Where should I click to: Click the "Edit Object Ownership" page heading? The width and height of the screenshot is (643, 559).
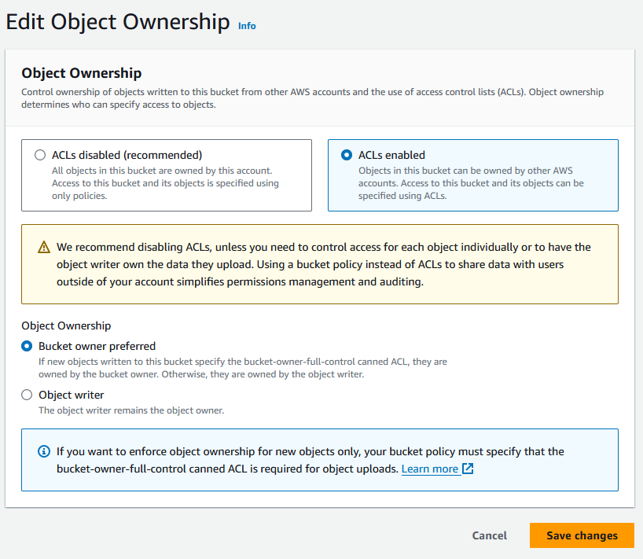tap(118, 21)
